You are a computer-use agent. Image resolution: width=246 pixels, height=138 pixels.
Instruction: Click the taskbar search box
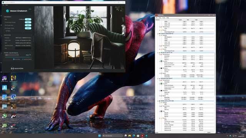pos(113,136)
